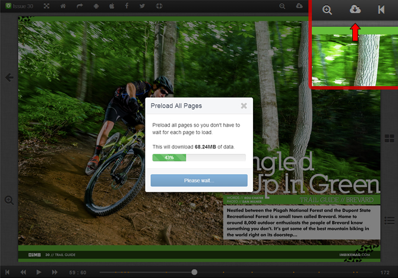Go to the home icon
This screenshot has width=398, height=278.
[x=63, y=6]
